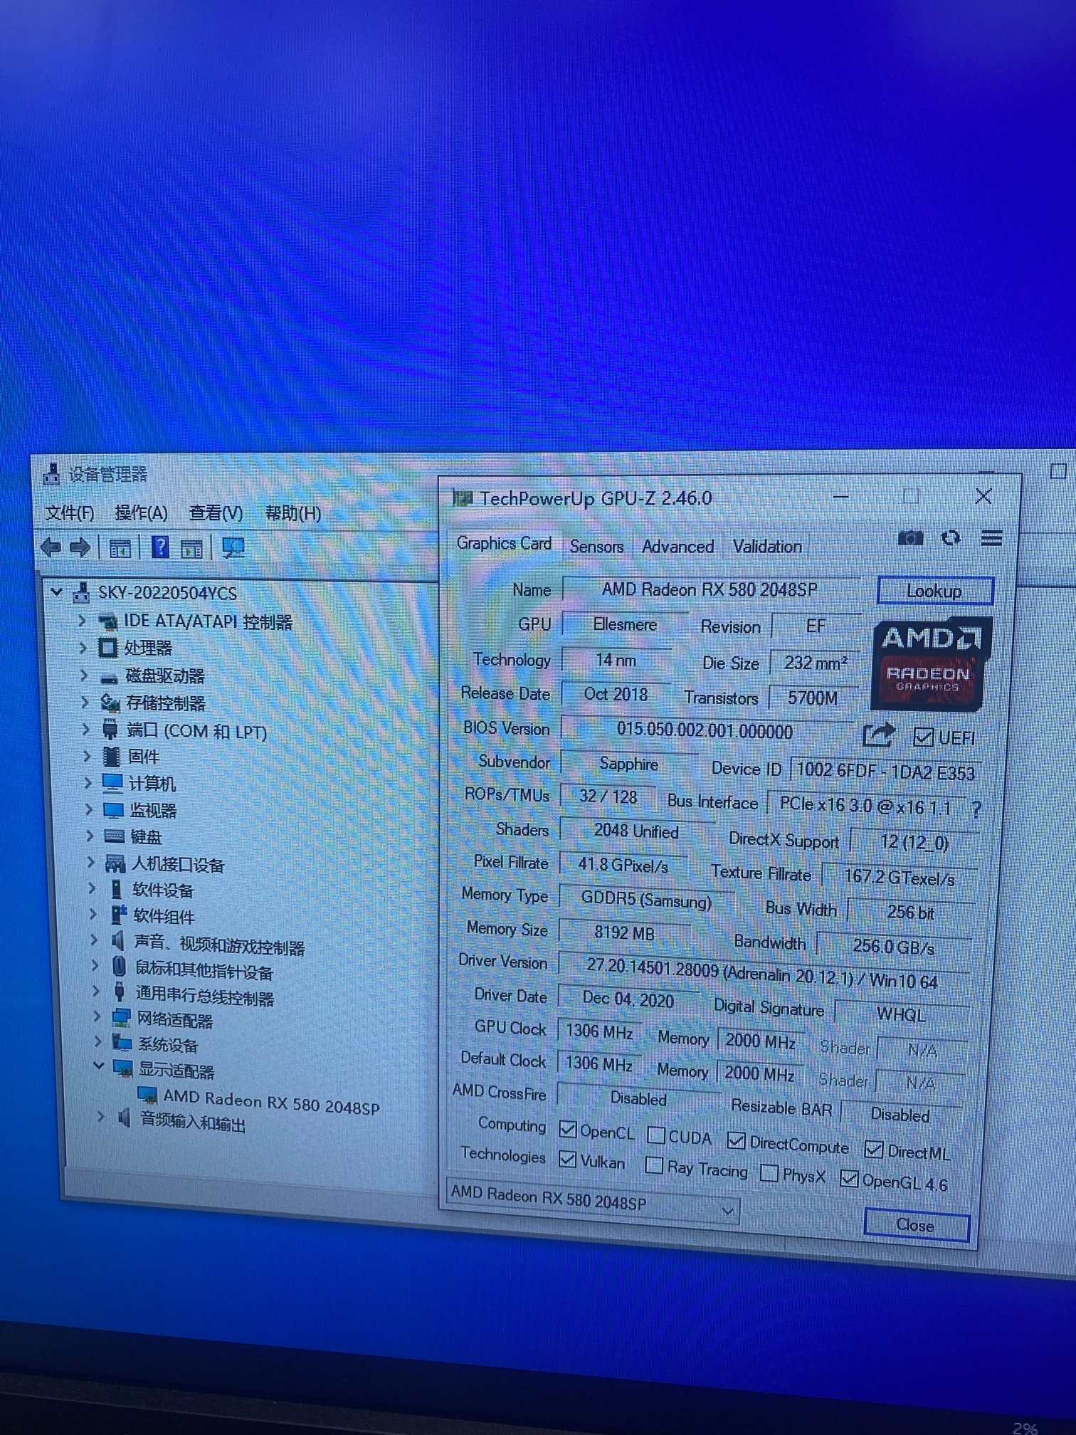Click the IDE ATA/ATAPI controller icon

(107, 621)
